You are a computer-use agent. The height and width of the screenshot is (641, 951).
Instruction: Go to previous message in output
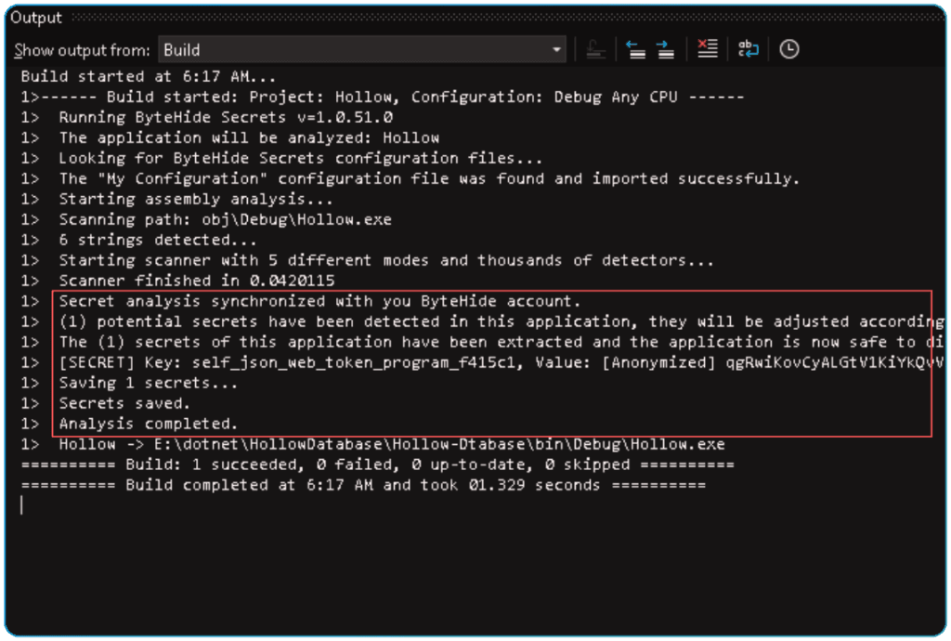635,49
